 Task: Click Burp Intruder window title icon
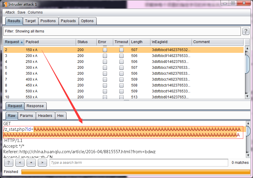(x=5, y=4)
